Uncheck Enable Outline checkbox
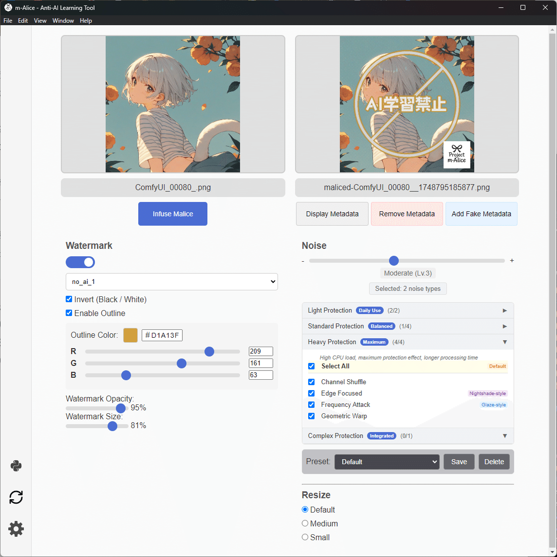The height and width of the screenshot is (557, 557). click(x=69, y=313)
